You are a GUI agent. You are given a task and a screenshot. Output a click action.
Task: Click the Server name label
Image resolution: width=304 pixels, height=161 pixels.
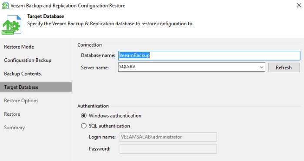pyautogui.click(x=95, y=67)
